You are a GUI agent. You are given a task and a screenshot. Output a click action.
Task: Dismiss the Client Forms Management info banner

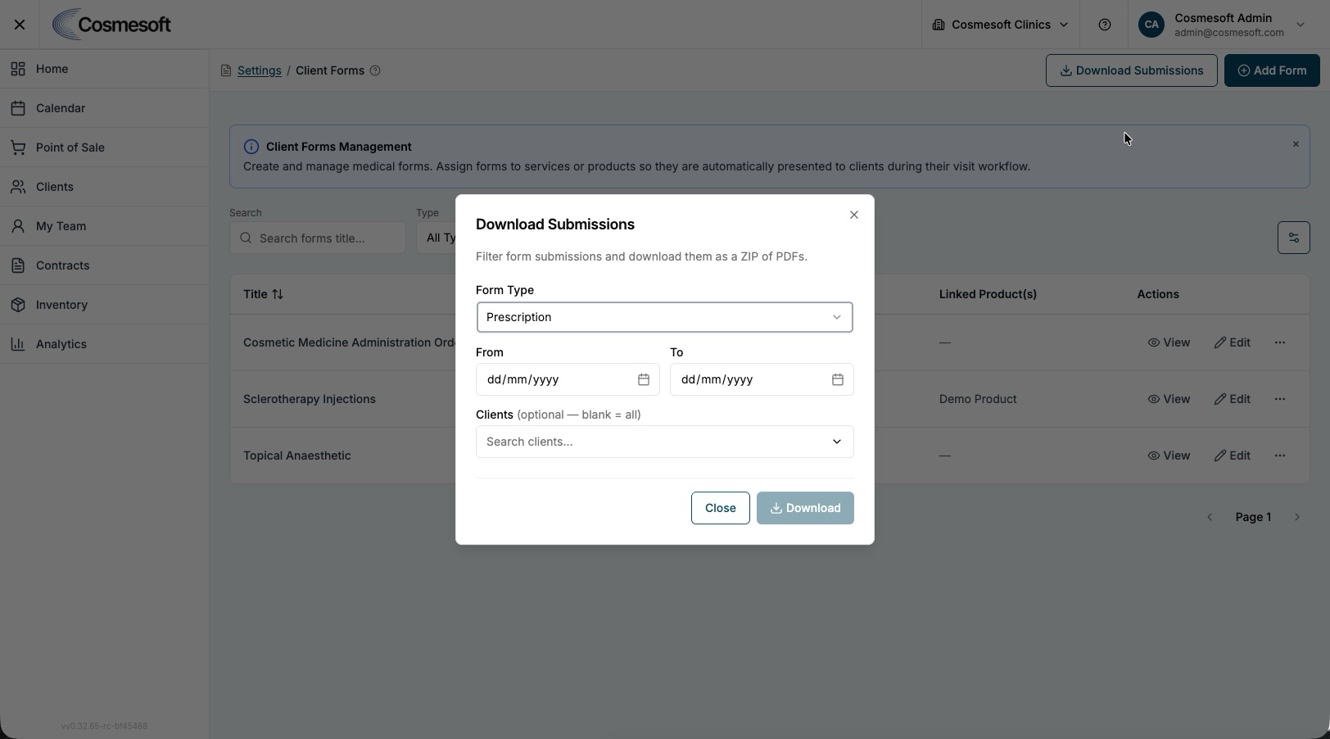point(1296,144)
